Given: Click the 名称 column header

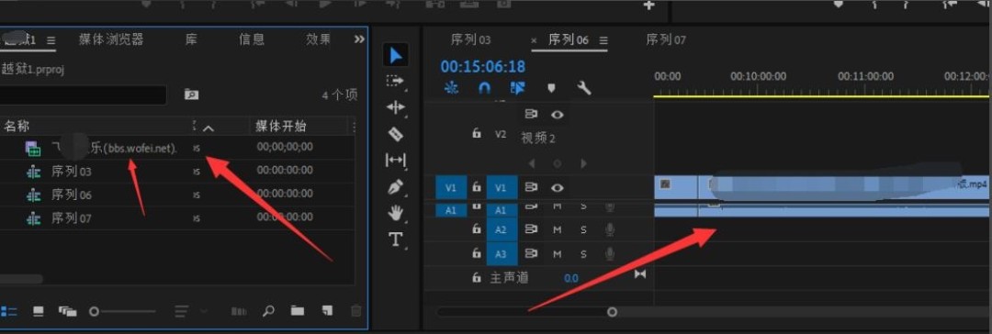Looking at the screenshot, I should click(x=16, y=127).
